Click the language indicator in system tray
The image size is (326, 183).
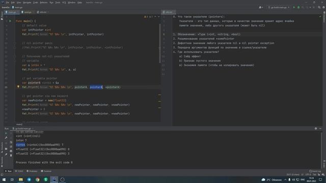303,179
